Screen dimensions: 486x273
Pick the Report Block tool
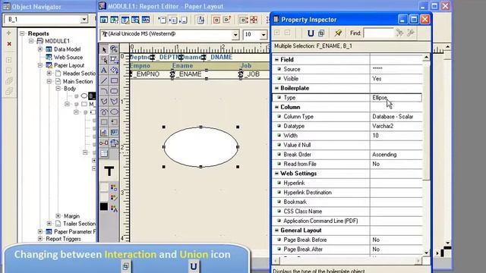pos(104,153)
